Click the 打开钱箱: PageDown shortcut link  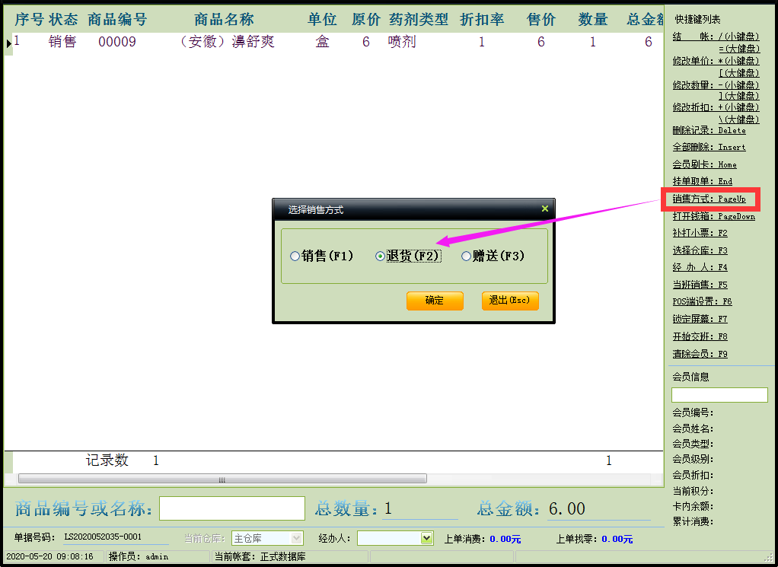pyautogui.click(x=713, y=216)
